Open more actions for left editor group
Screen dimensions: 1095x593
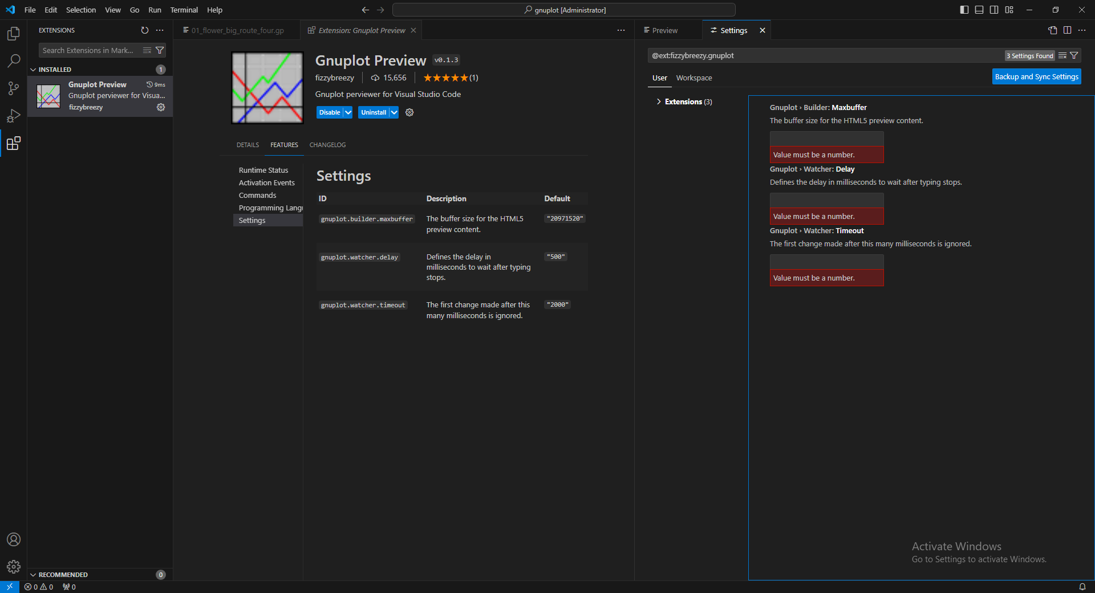pos(621,30)
